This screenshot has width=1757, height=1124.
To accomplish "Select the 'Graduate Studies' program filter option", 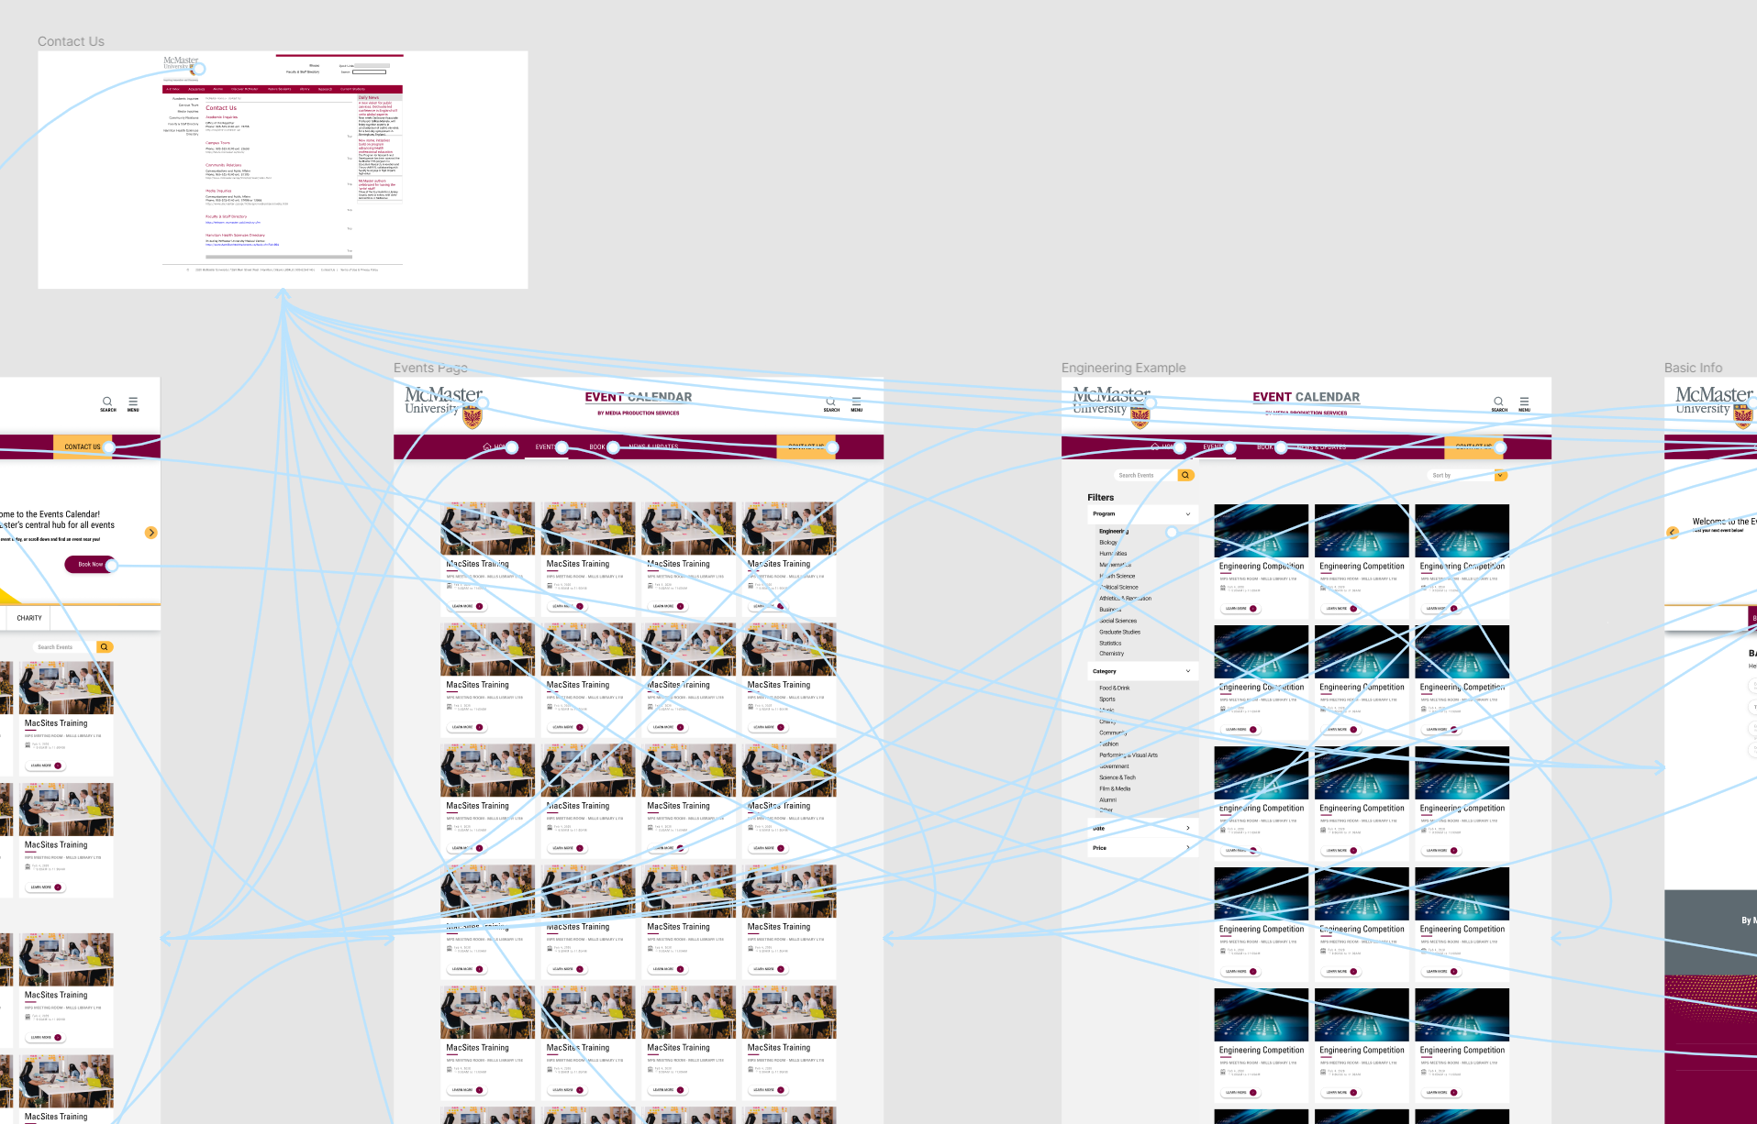I will 1119,632.
